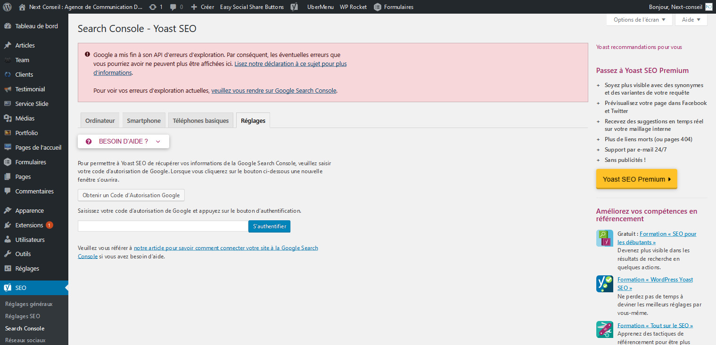Click the user avatar beside Bonjour, Next-conseil
Image resolution: width=716 pixels, height=345 pixels.
(709, 7)
